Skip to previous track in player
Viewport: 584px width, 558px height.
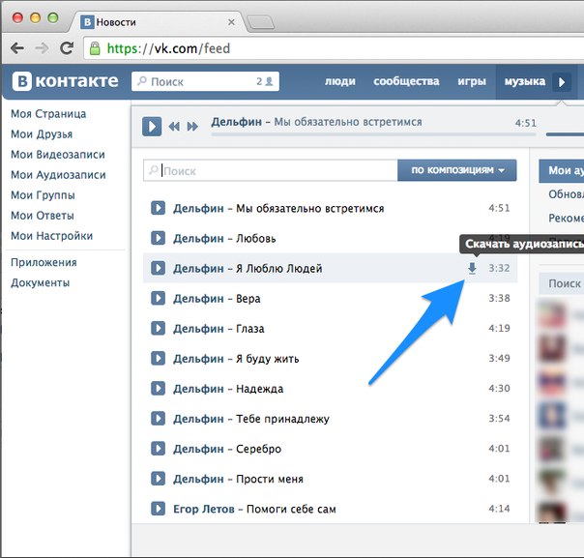pos(174,127)
